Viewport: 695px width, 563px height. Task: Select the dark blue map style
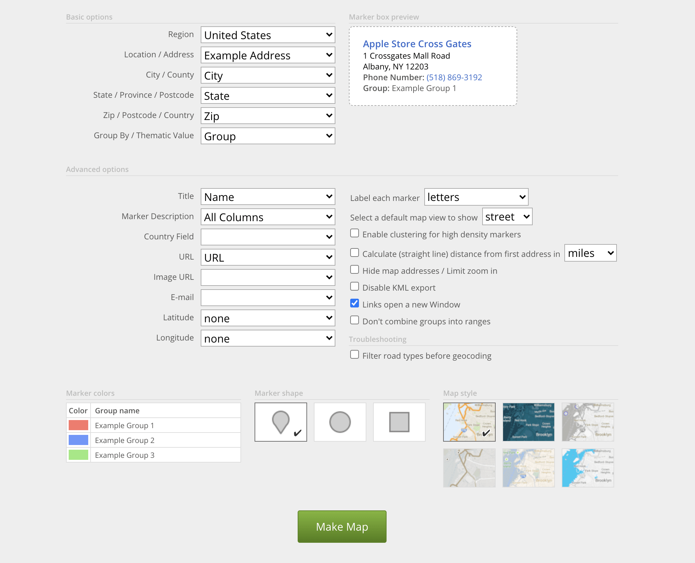(x=528, y=421)
